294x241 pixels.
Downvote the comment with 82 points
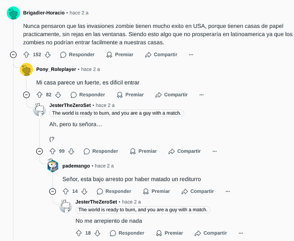tap(58, 94)
